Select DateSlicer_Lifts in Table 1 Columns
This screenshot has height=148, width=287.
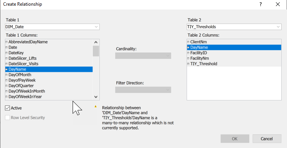(x=49, y=58)
